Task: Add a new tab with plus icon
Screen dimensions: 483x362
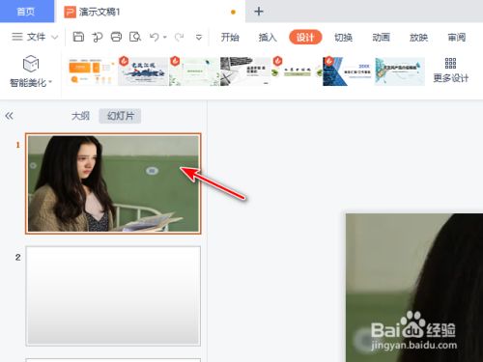Action: [259, 12]
